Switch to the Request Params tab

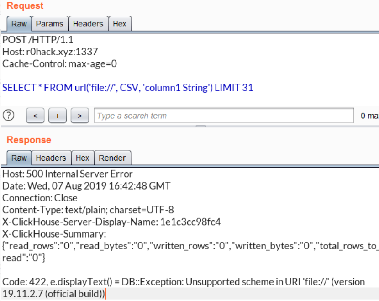click(x=50, y=24)
